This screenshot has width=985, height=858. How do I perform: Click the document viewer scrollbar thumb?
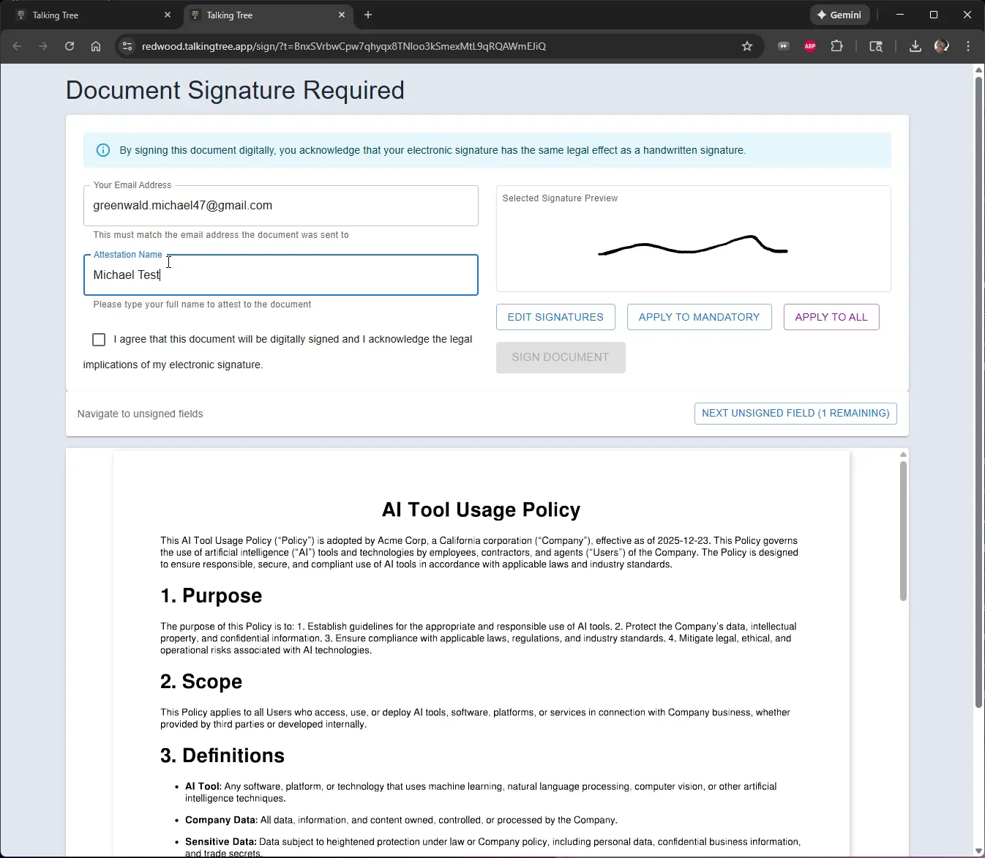pyautogui.click(x=903, y=531)
